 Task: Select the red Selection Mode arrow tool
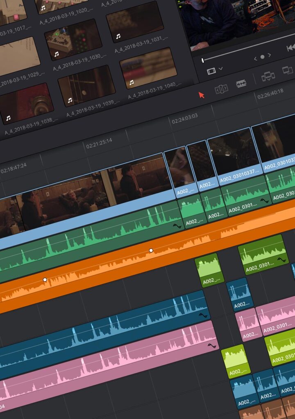click(x=201, y=95)
